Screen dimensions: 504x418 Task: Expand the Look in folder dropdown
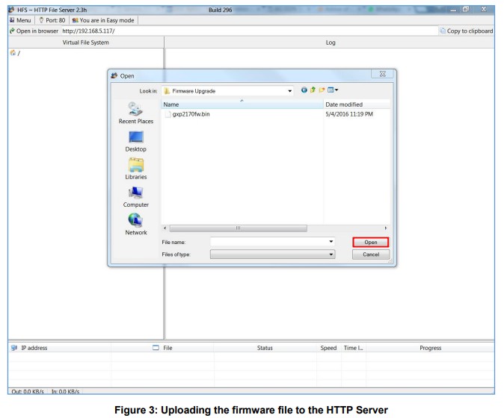click(x=289, y=91)
